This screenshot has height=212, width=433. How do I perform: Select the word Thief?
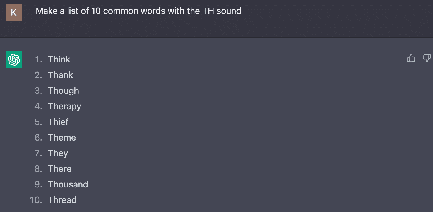pyautogui.click(x=58, y=122)
